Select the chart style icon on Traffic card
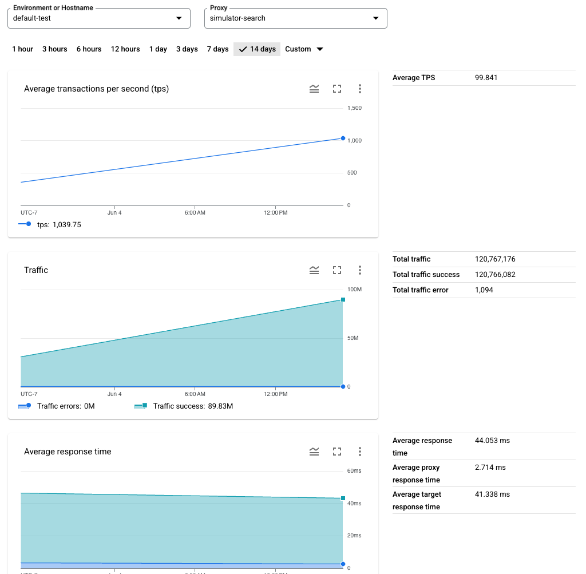The image size is (586, 574). [314, 270]
